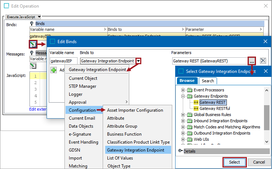The height and width of the screenshot is (169, 272).
Task: Collapse the Gateway Endpoints tree node
Action: click(184, 96)
